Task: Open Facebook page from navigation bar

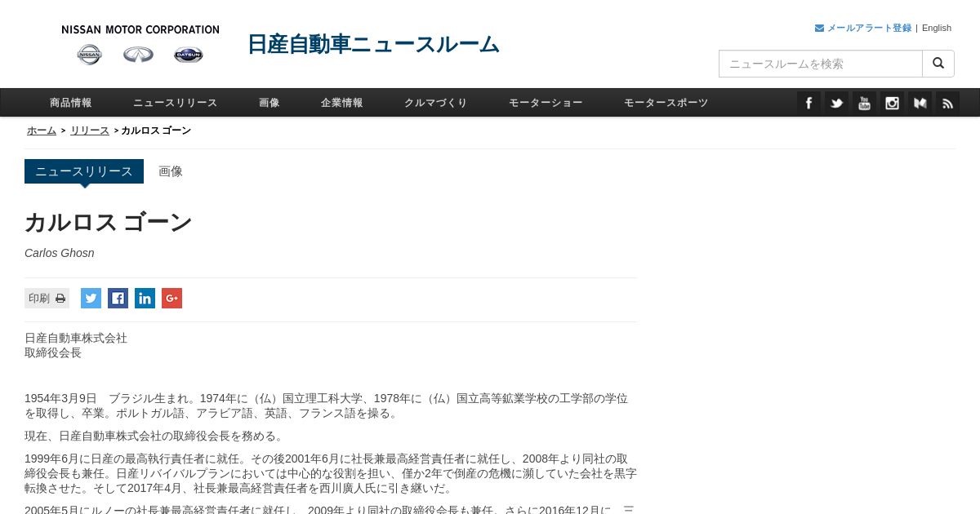Action: 808,103
